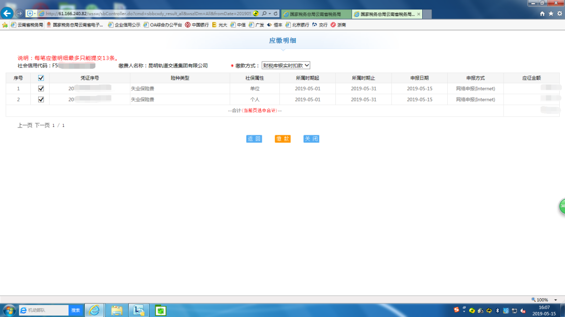
Task: Click 失业保险费 in row 1
Action: point(142,88)
